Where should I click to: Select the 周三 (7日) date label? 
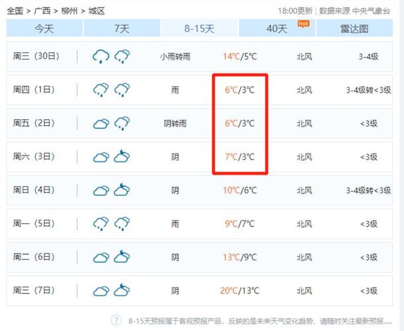(34, 291)
